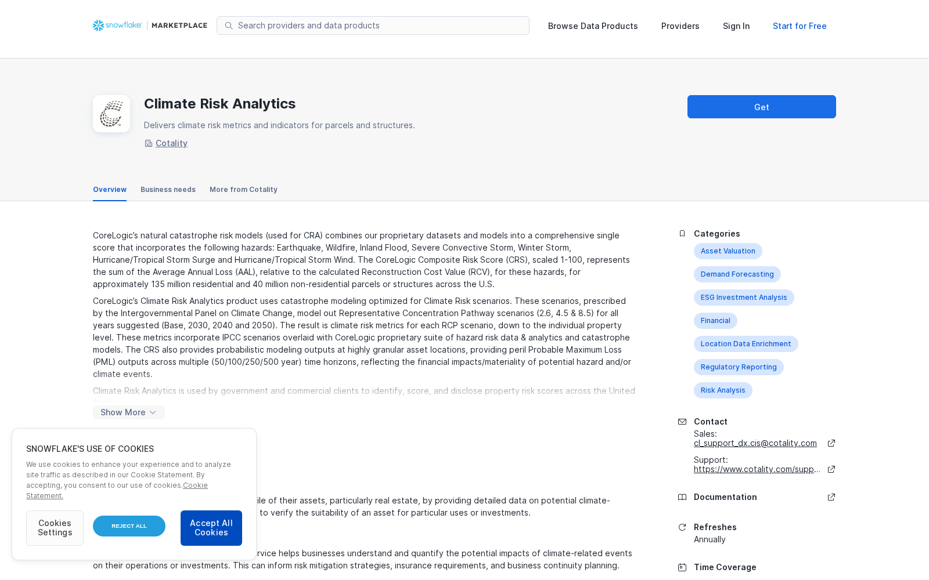Click the Categories bookmark icon

pos(682,234)
